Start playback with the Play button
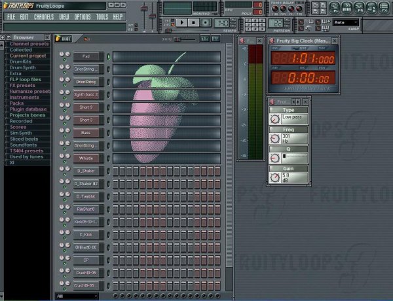The width and height of the screenshot is (393, 301). tap(182, 23)
